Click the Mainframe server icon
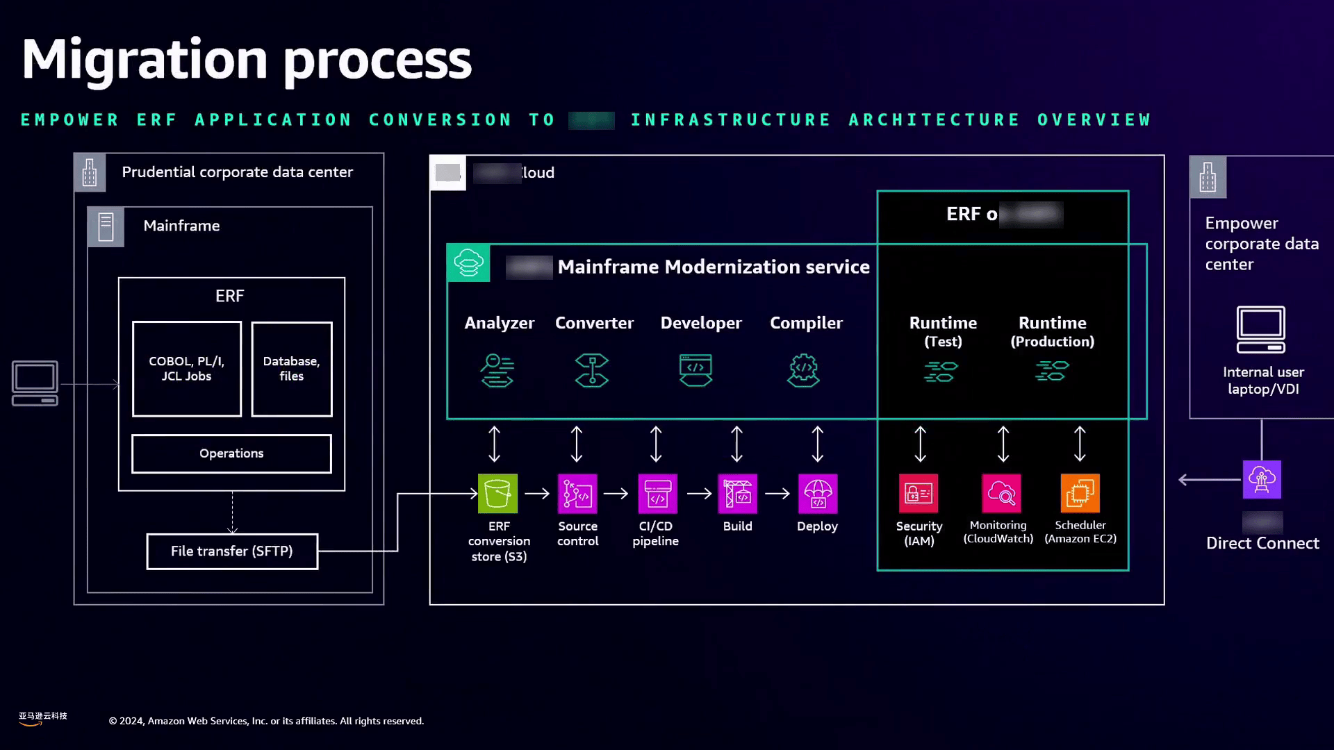1334x750 pixels. tap(106, 227)
